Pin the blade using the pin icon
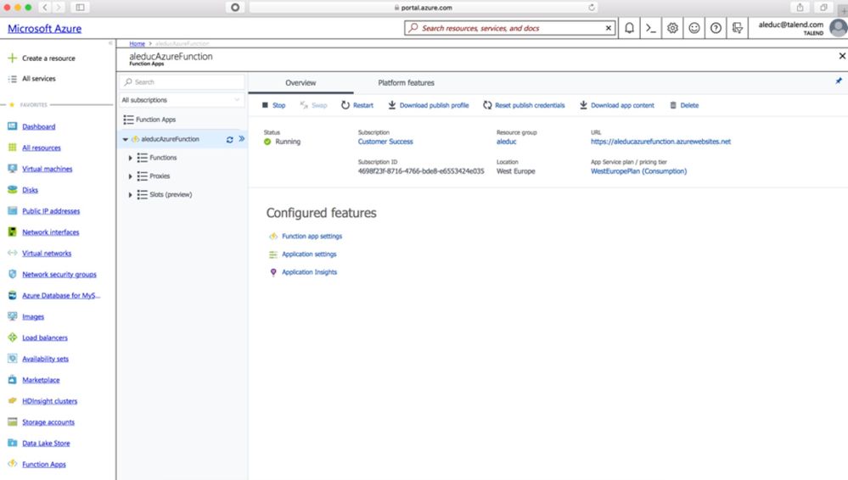The width and height of the screenshot is (848, 480). pyautogui.click(x=839, y=81)
